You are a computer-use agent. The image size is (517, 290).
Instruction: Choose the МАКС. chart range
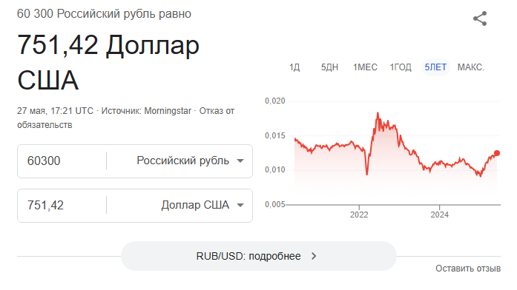471,67
